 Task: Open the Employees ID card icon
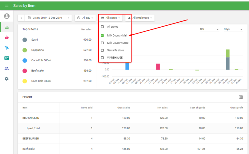point(7,58)
